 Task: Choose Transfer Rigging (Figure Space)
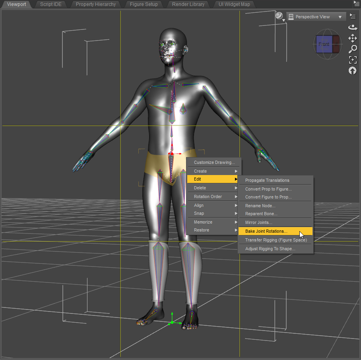point(276,240)
